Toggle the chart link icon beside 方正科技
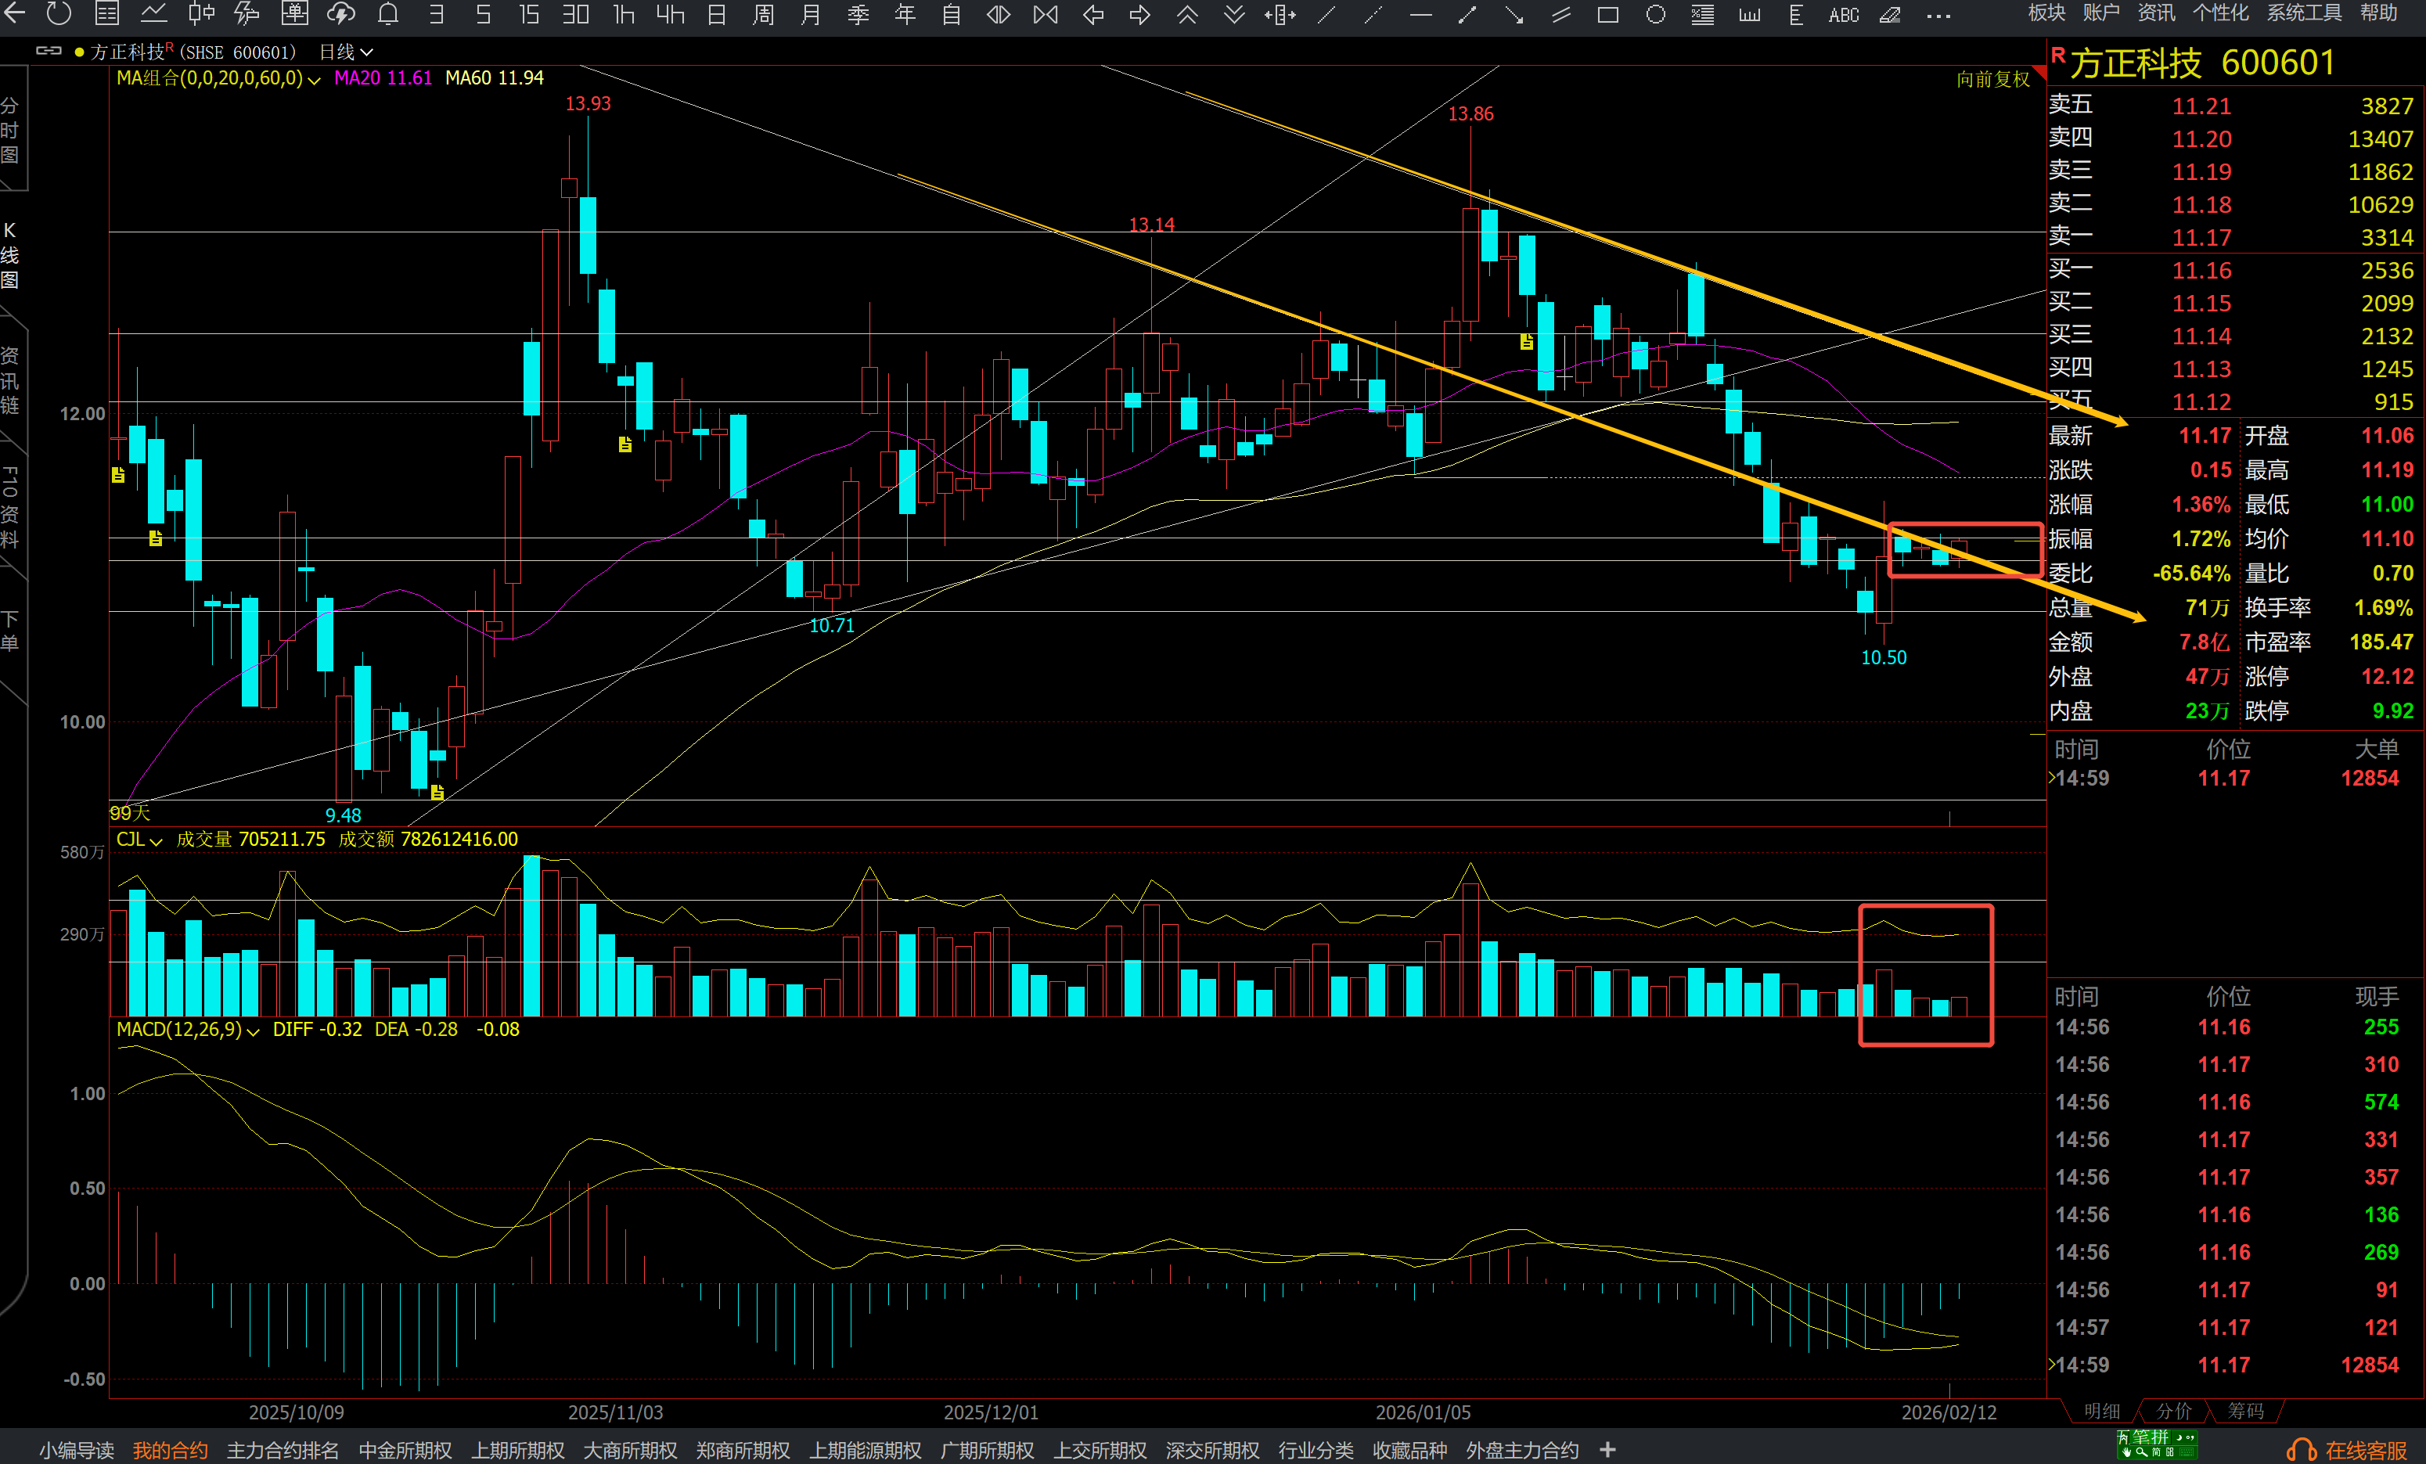 [49, 51]
